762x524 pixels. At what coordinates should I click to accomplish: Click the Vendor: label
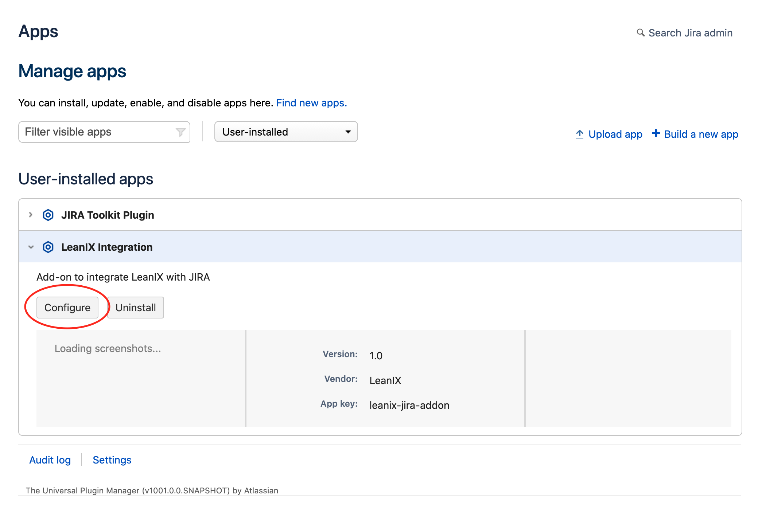pyautogui.click(x=341, y=379)
